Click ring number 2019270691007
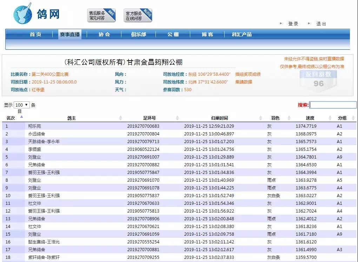Viewport: 358px width, 262px height. [x=144, y=157]
